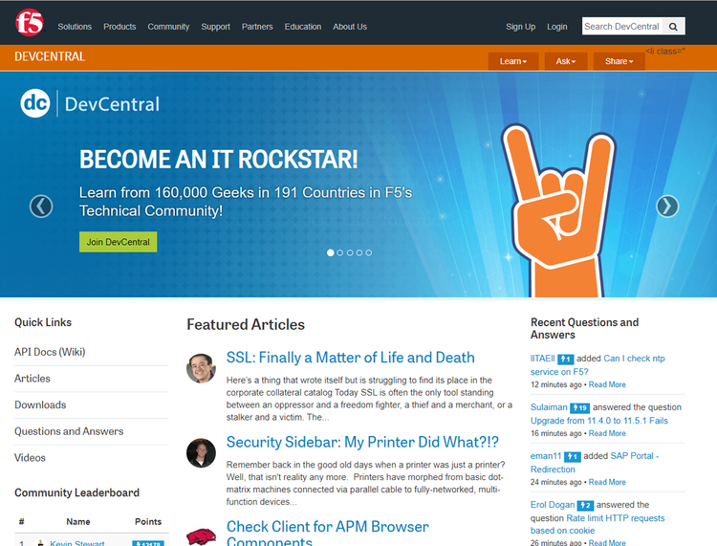Open author avatar beside Security Sidebar article
The width and height of the screenshot is (717, 546).
(x=201, y=452)
